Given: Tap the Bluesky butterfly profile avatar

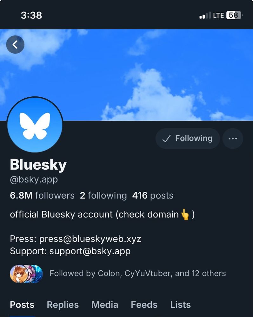Looking at the screenshot, I should pos(35,125).
